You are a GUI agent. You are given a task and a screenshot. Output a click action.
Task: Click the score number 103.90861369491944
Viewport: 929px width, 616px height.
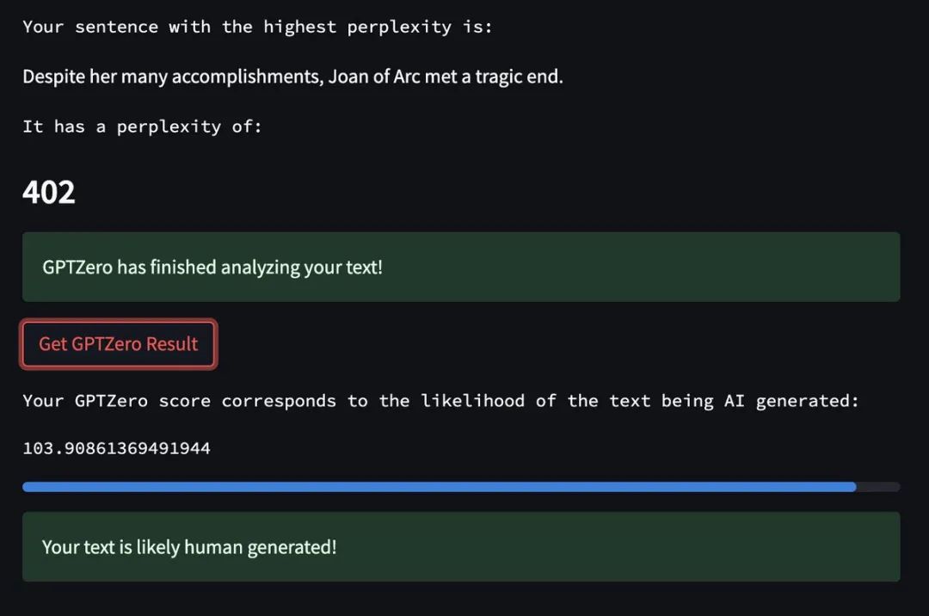click(116, 448)
